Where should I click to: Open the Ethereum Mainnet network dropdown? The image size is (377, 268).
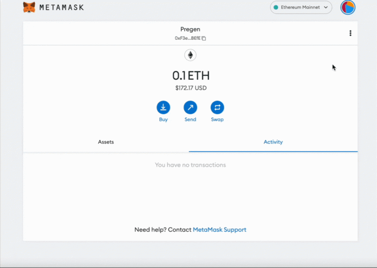click(x=301, y=7)
